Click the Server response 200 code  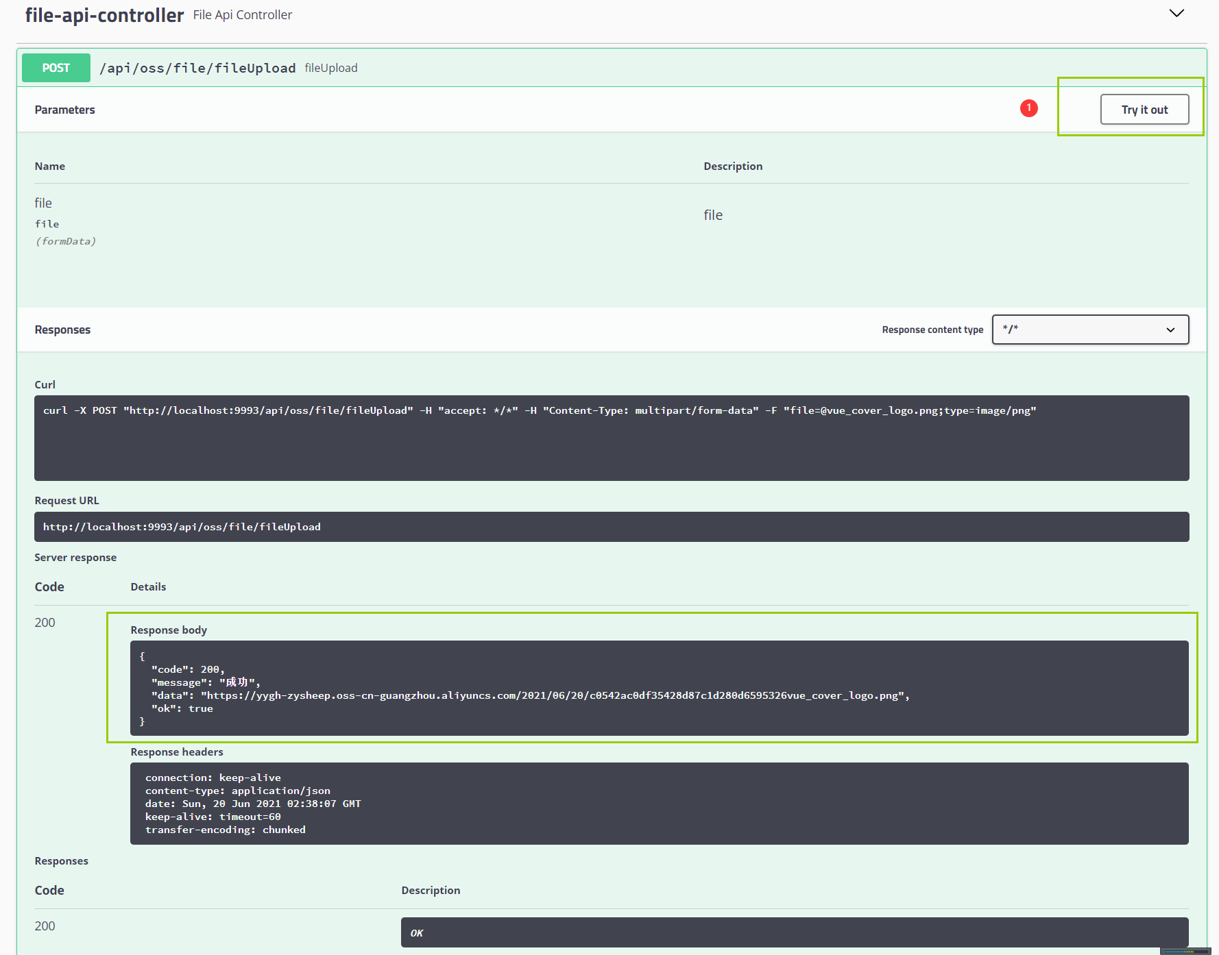45,623
